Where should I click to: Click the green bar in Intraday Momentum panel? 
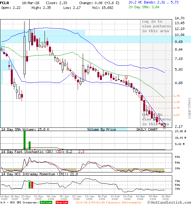[30, 185]
